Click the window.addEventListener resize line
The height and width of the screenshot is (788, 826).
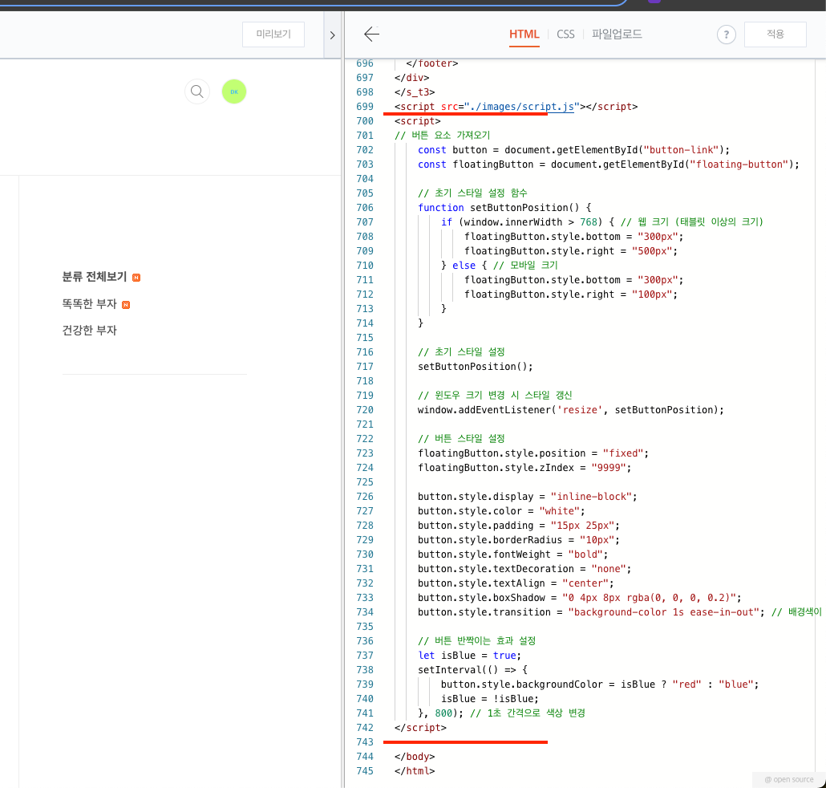pos(570,410)
